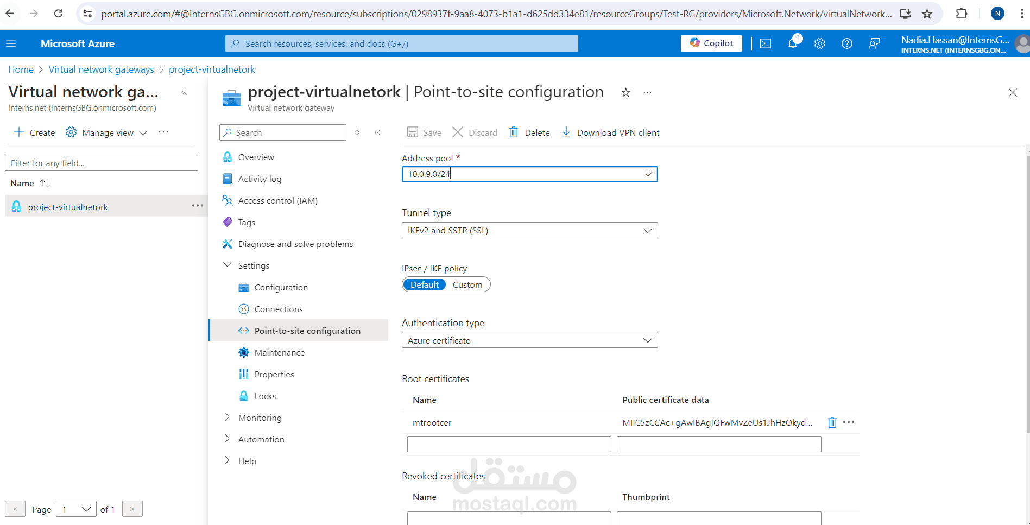
Task: Click the Download VPN client icon
Action: 566,132
